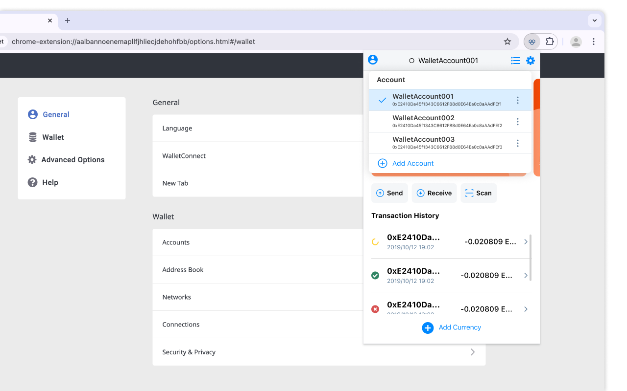Open the Address Book row
The image size is (627, 391).
(x=258, y=270)
